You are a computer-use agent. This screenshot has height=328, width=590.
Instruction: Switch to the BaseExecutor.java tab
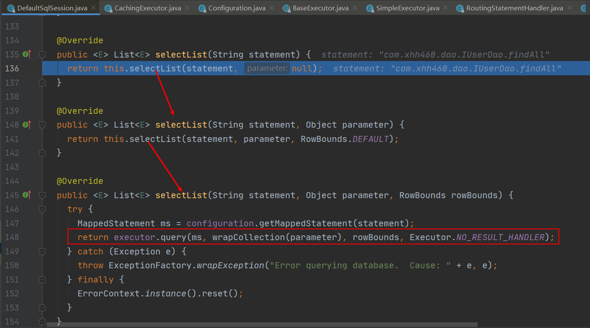(321, 8)
